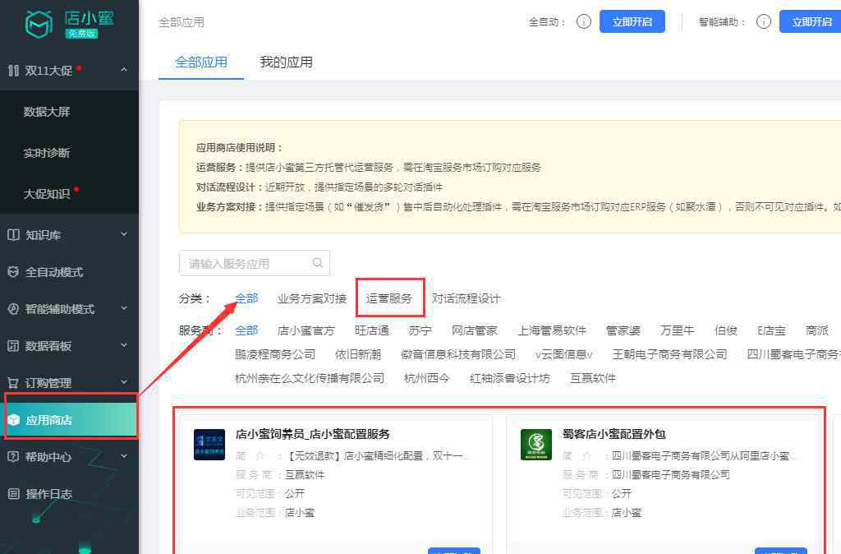
Task: Switch to the 我的应用 tab
Action: tap(286, 62)
